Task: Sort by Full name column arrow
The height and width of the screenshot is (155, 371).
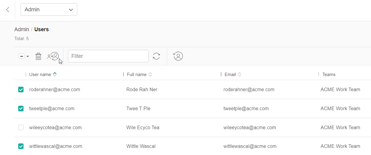Action: [150, 75]
